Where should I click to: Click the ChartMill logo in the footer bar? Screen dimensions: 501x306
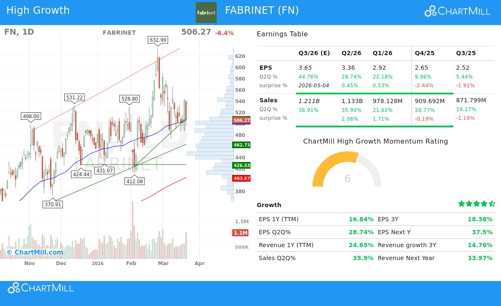[x=40, y=288]
